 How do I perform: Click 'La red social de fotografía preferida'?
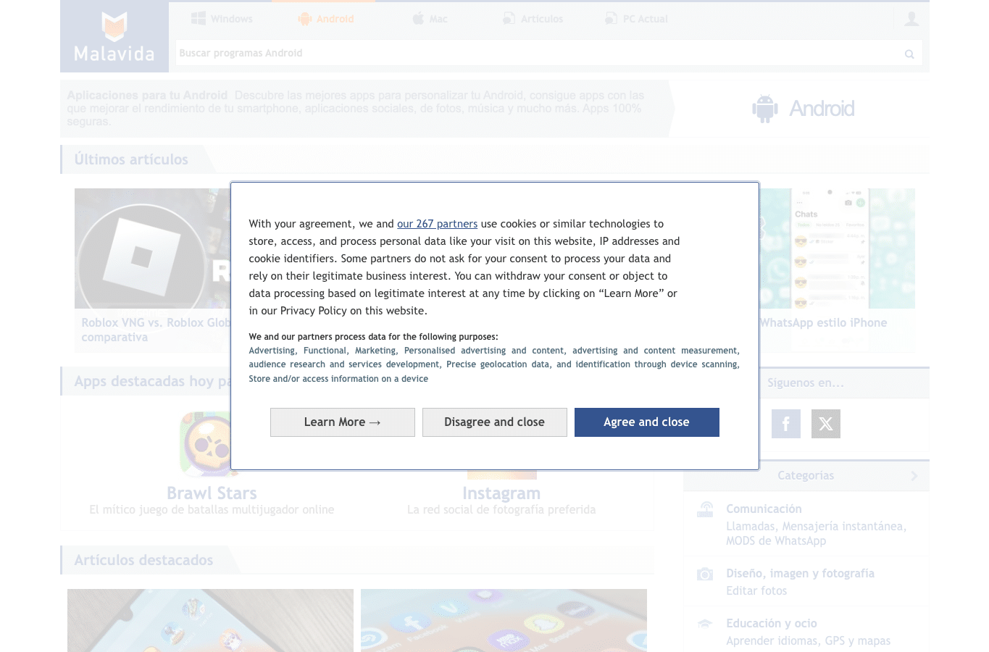501,510
